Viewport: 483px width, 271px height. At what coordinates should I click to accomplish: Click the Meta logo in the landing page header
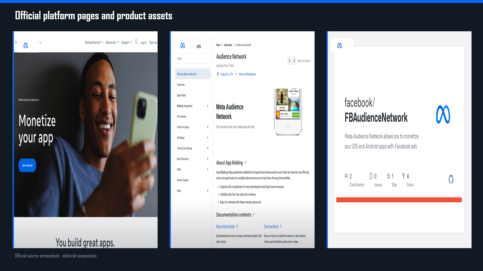pos(26,45)
